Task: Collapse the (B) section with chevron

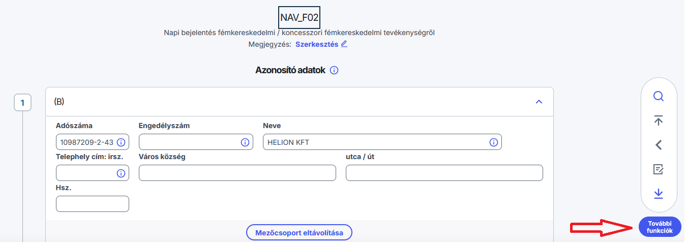Action: coord(539,102)
